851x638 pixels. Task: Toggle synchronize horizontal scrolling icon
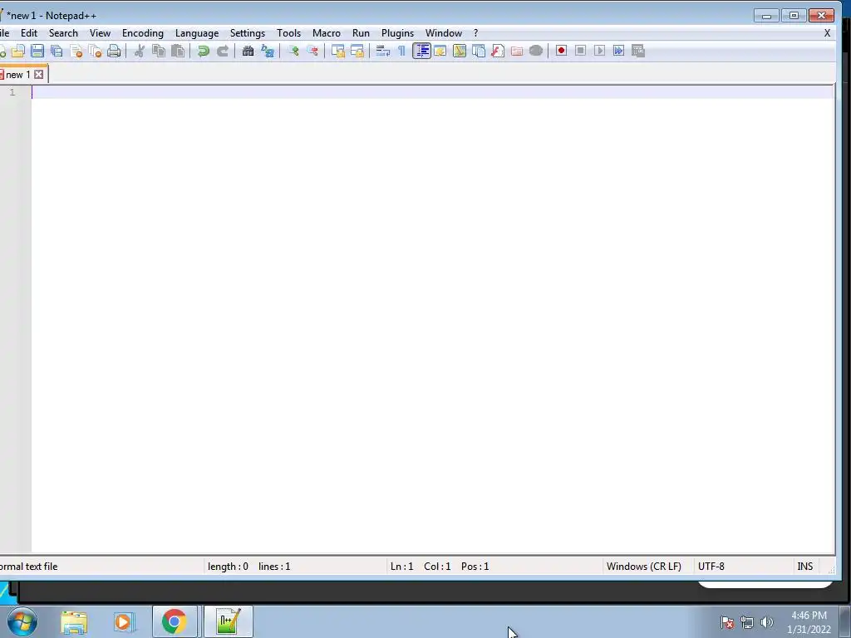(357, 51)
